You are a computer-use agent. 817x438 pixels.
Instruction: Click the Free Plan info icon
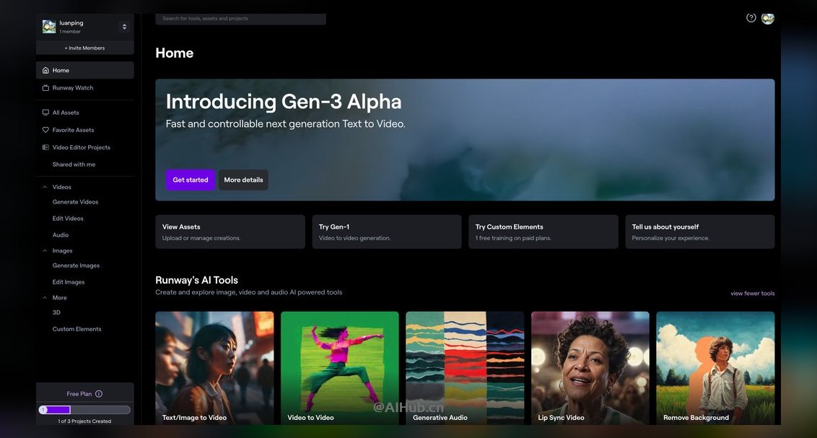click(x=99, y=394)
